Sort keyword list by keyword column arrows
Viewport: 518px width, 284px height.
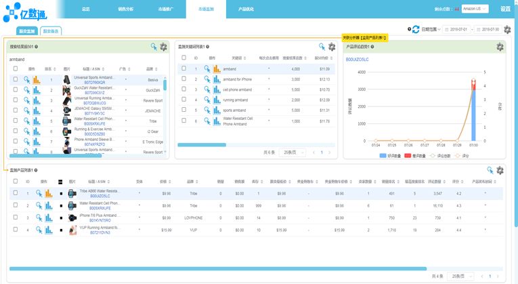[x=245, y=58]
